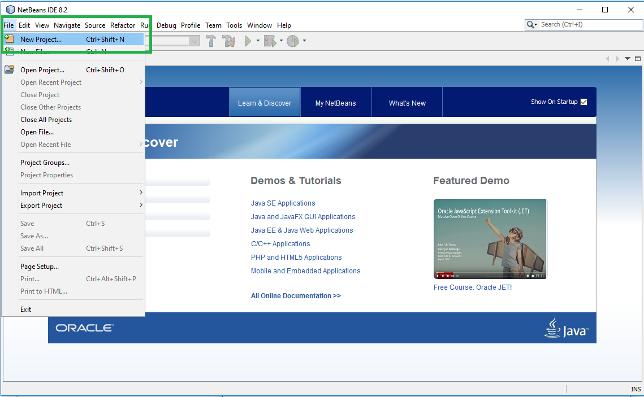644x397 pixels.
Task: Open Java SE Applications link
Action: point(283,203)
